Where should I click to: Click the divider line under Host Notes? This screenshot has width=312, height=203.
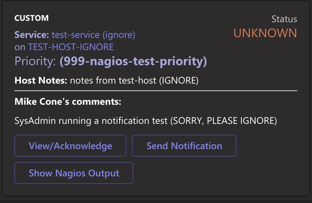[x=156, y=90]
